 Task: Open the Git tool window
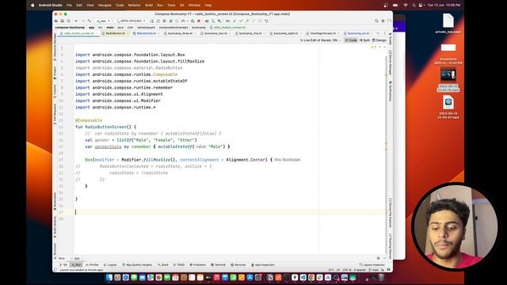coord(63,264)
